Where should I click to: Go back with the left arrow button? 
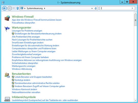[4, 8]
